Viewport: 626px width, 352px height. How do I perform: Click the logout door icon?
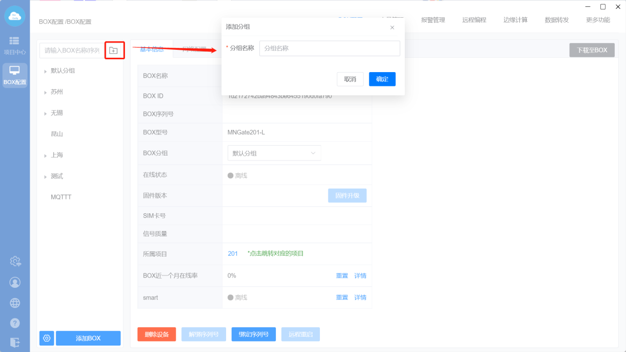click(15, 342)
